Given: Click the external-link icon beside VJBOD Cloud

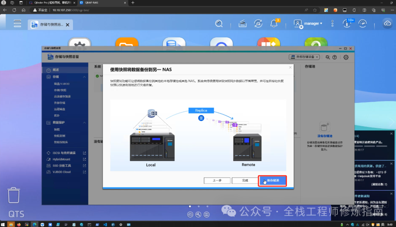Looking at the screenshot, I should click(x=84, y=172).
